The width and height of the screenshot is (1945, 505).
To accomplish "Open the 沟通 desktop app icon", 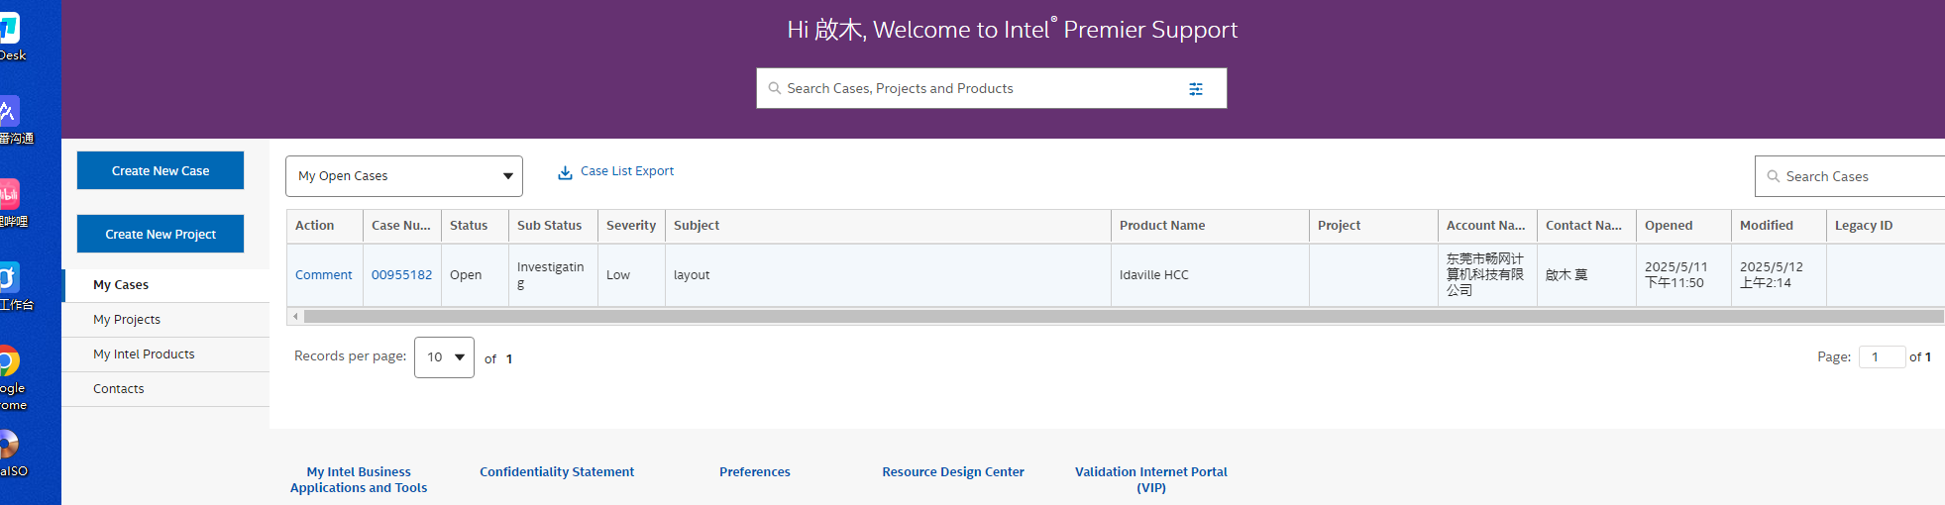I will pos(8,111).
